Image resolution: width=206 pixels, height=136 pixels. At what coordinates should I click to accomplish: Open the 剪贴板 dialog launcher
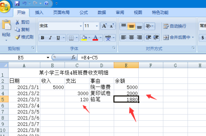click(x=33, y=48)
